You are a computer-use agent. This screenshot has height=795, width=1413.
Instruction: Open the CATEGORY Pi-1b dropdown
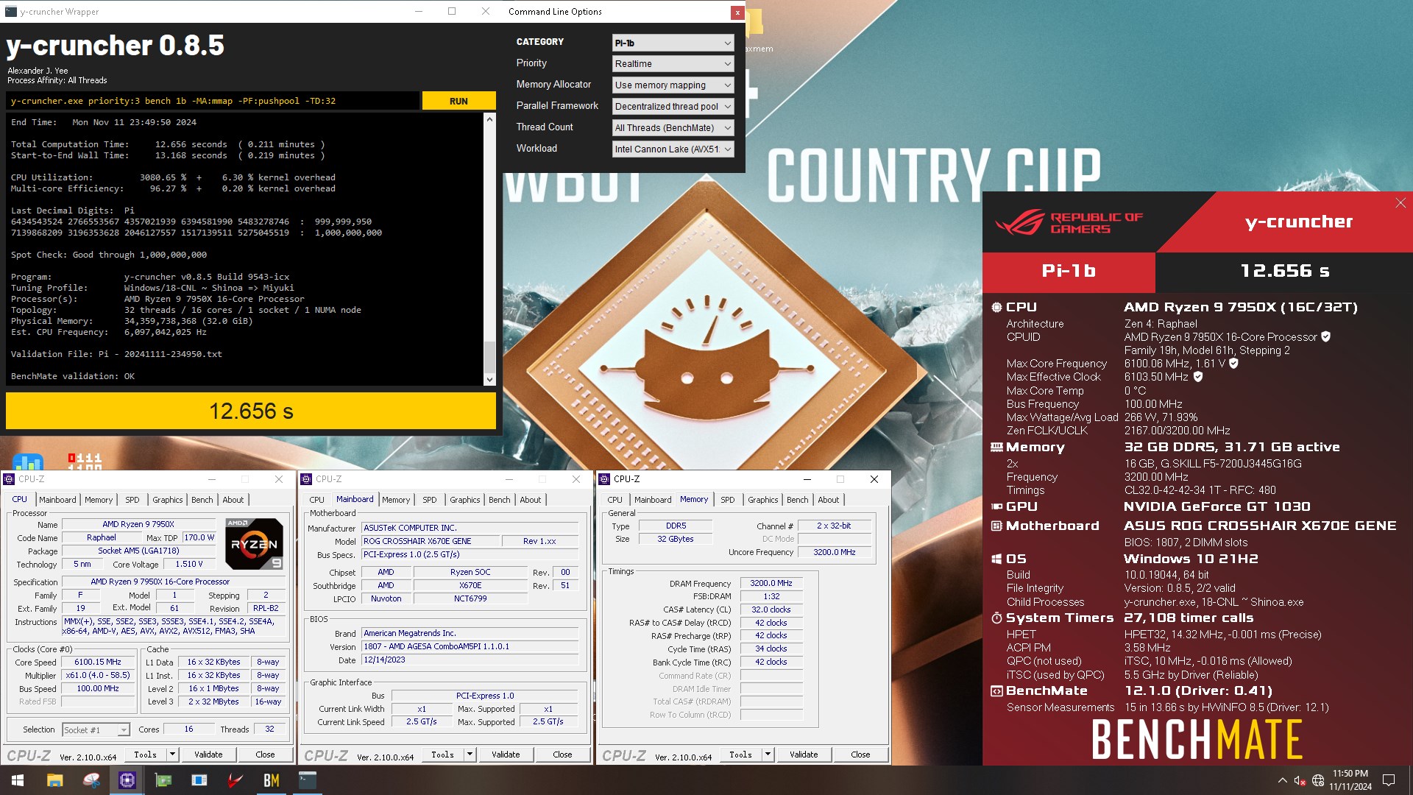coord(673,43)
